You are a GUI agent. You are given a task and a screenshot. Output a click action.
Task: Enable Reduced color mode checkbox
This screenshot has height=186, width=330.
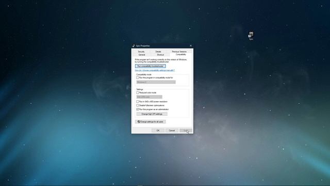[x=138, y=93]
